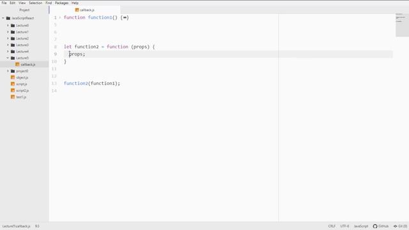Open script2.js from the tree

tap(22, 91)
